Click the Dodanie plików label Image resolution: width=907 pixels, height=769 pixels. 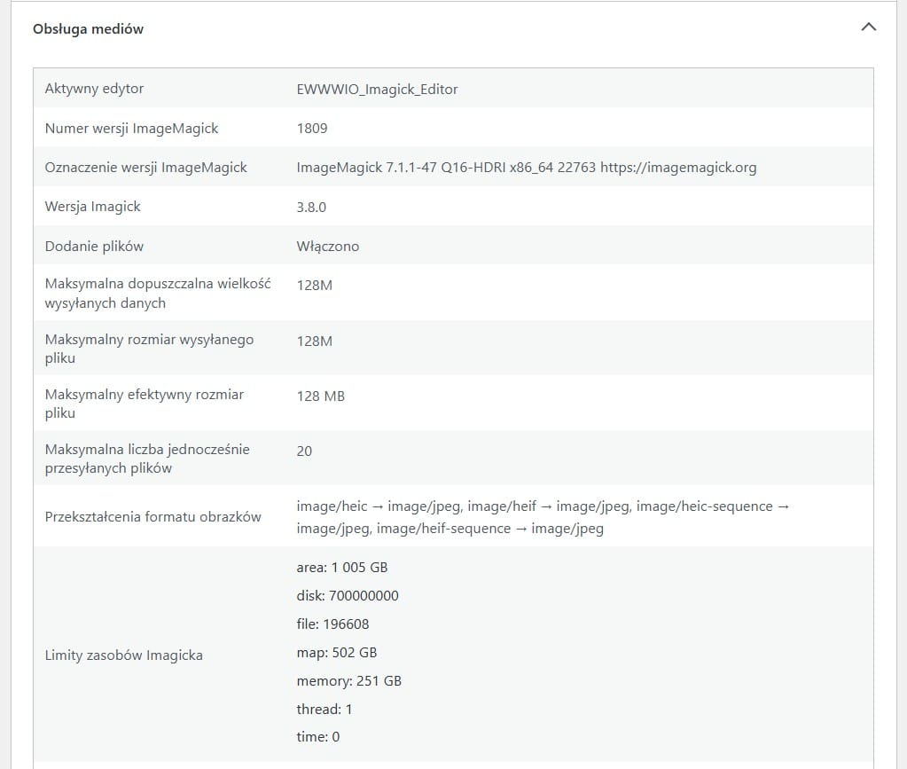click(94, 246)
